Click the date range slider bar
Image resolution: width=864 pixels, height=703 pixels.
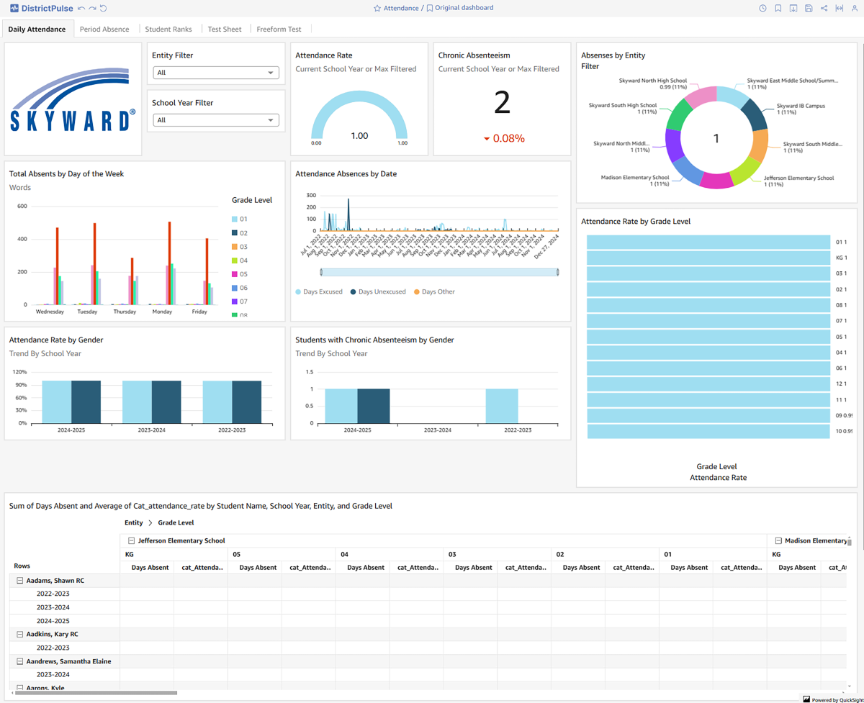(x=439, y=272)
